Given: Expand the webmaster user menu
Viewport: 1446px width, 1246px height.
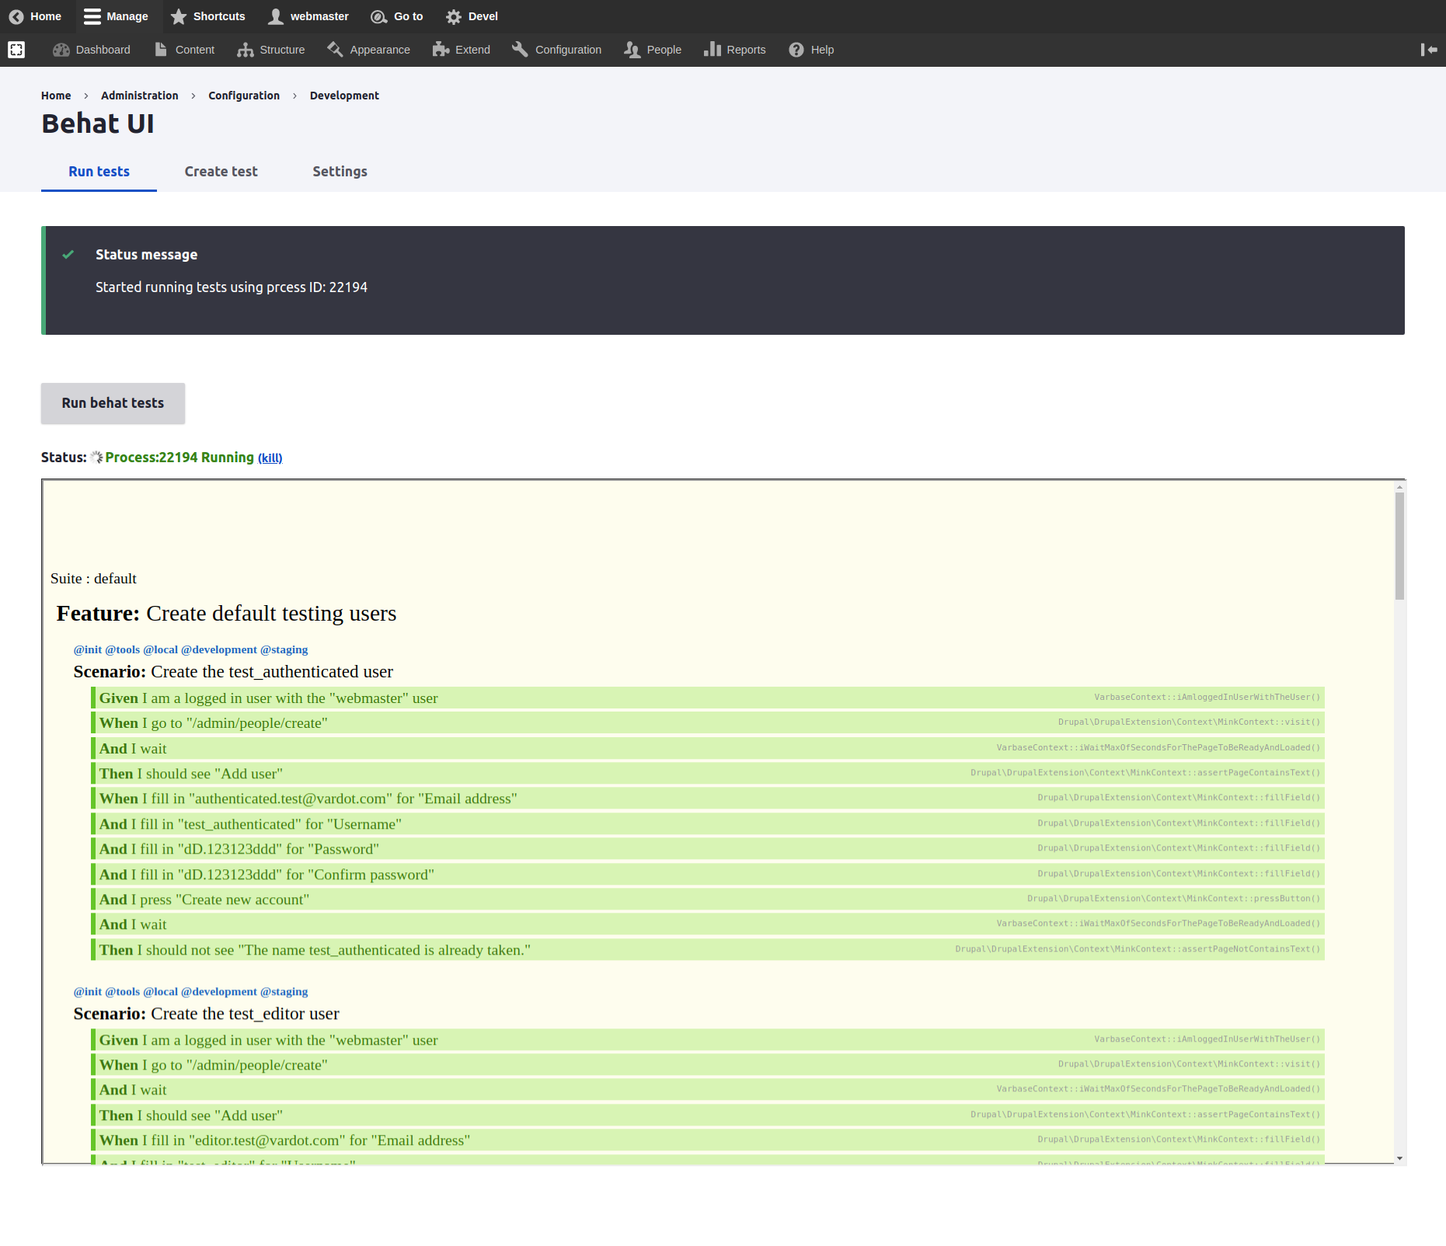Looking at the screenshot, I should 308,16.
